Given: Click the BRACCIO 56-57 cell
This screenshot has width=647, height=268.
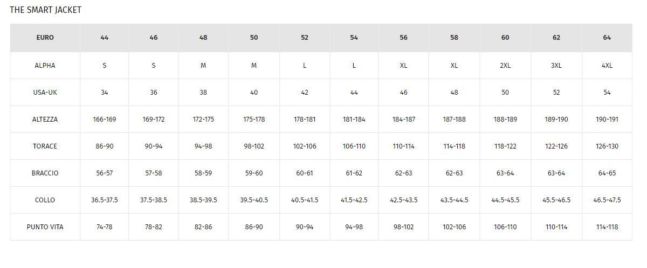Looking at the screenshot, I should [104, 173].
